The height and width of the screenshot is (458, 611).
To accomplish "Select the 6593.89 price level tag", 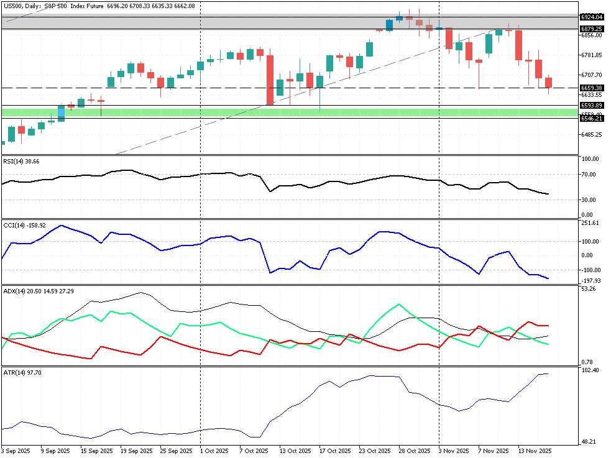I will tap(591, 105).
